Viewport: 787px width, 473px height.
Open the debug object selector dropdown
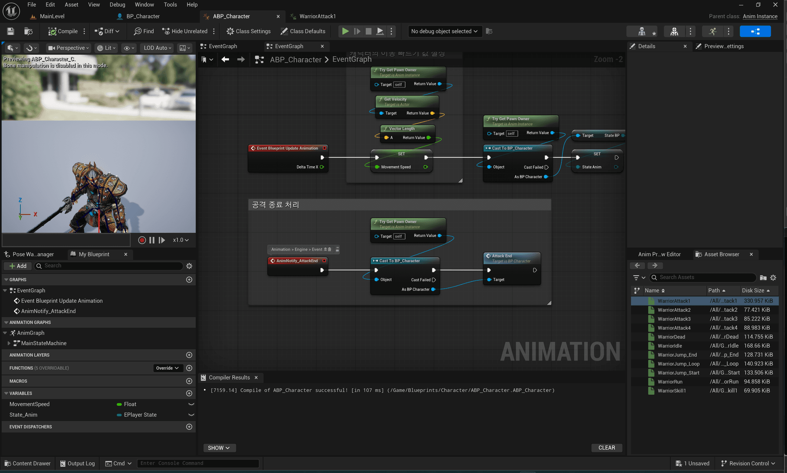point(444,31)
